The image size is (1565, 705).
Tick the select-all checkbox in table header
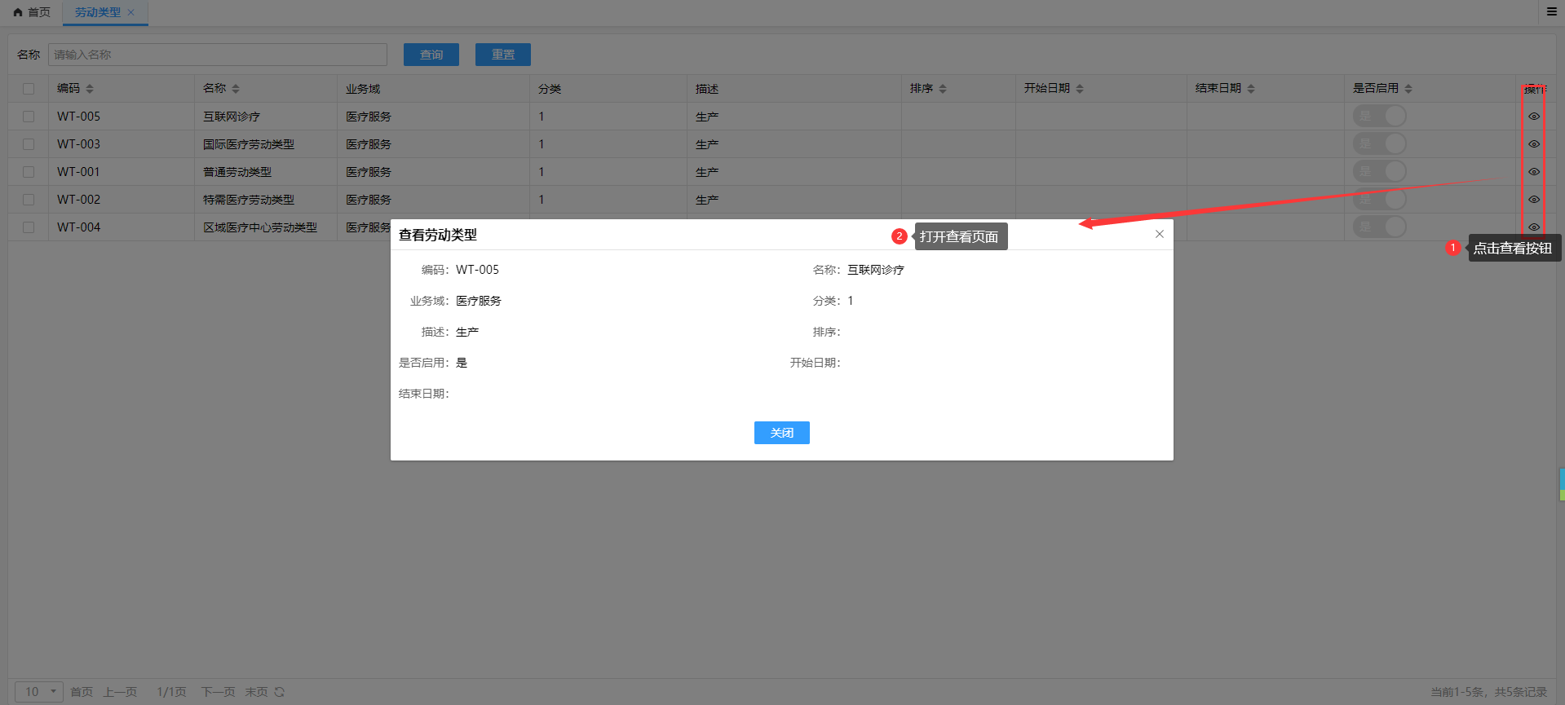(x=29, y=89)
